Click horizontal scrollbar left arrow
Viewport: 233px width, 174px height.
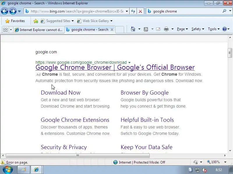point(3,155)
